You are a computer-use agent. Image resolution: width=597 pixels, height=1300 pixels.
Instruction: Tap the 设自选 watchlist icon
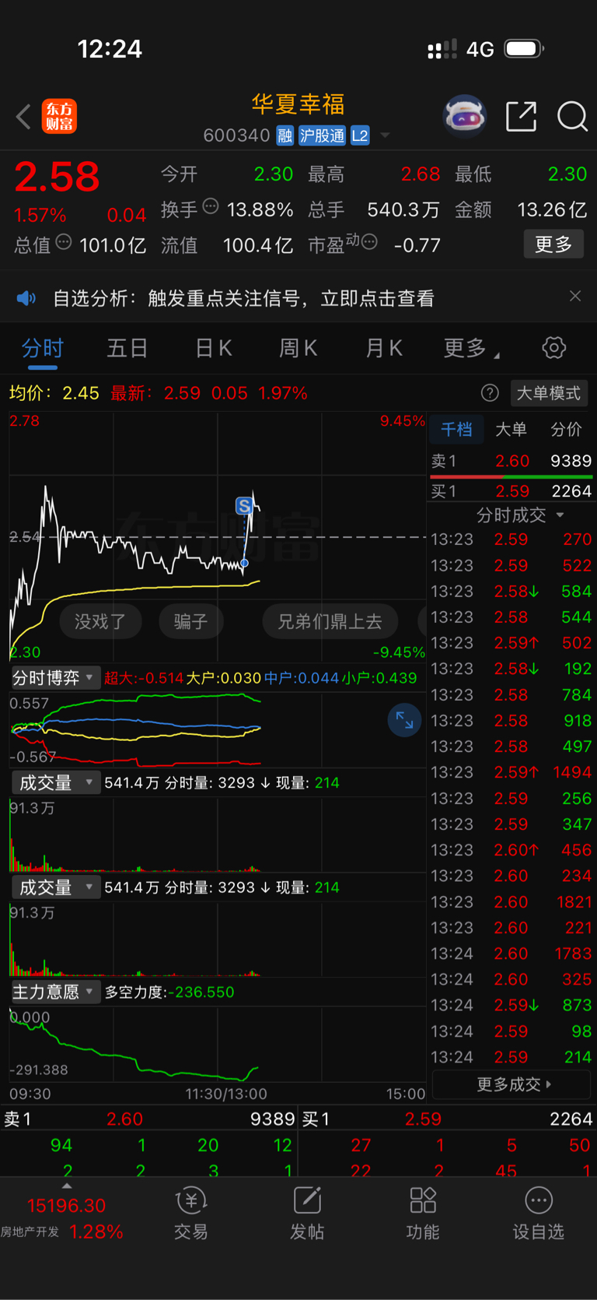coord(539,1214)
